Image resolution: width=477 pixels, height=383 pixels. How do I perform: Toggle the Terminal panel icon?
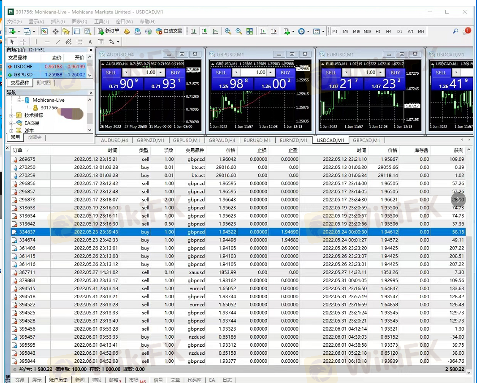point(77,31)
